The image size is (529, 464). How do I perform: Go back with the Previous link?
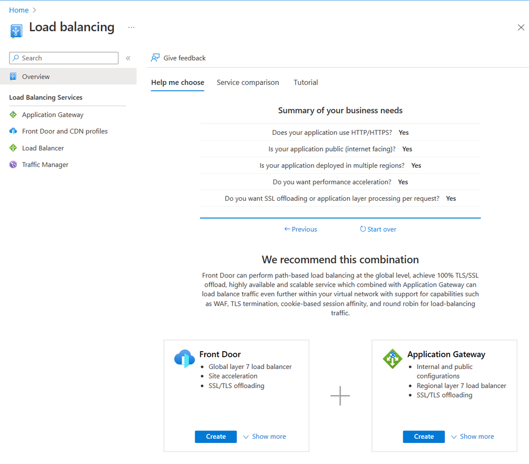tap(301, 229)
